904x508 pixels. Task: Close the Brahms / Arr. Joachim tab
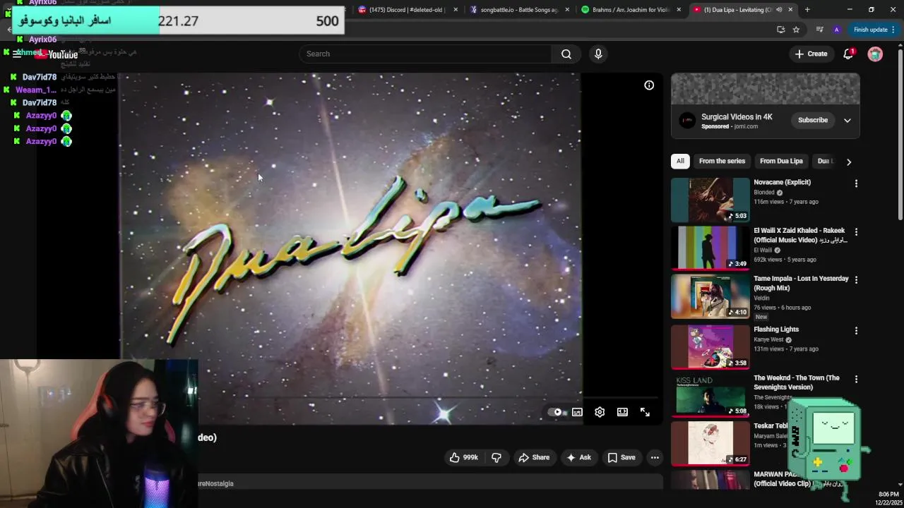pyautogui.click(x=679, y=10)
